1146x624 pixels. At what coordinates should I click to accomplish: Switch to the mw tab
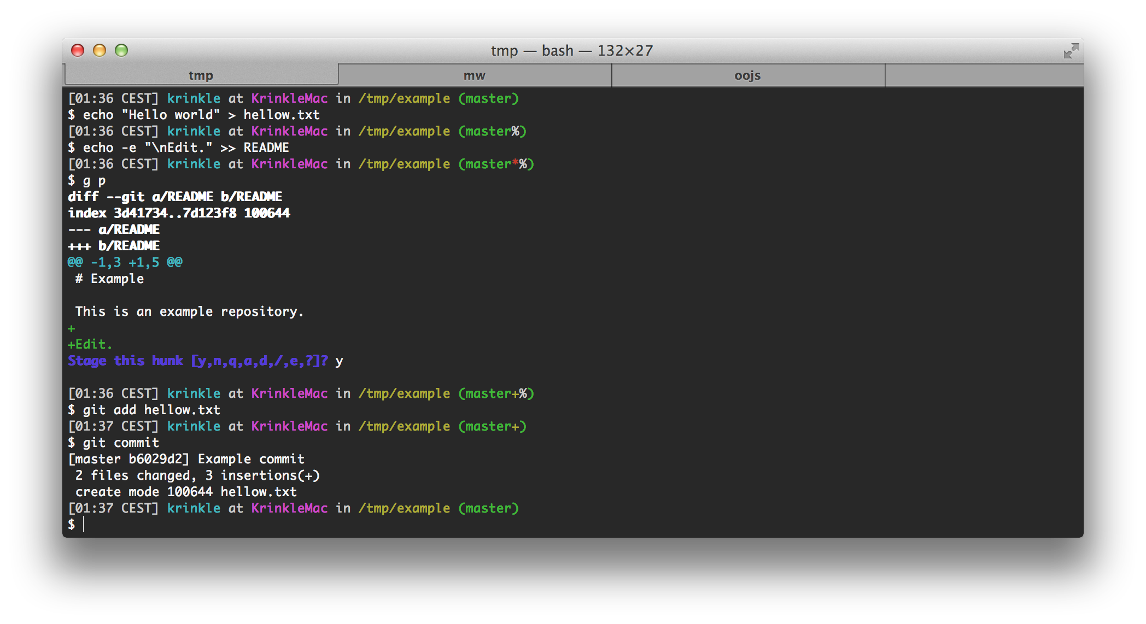[x=474, y=75]
